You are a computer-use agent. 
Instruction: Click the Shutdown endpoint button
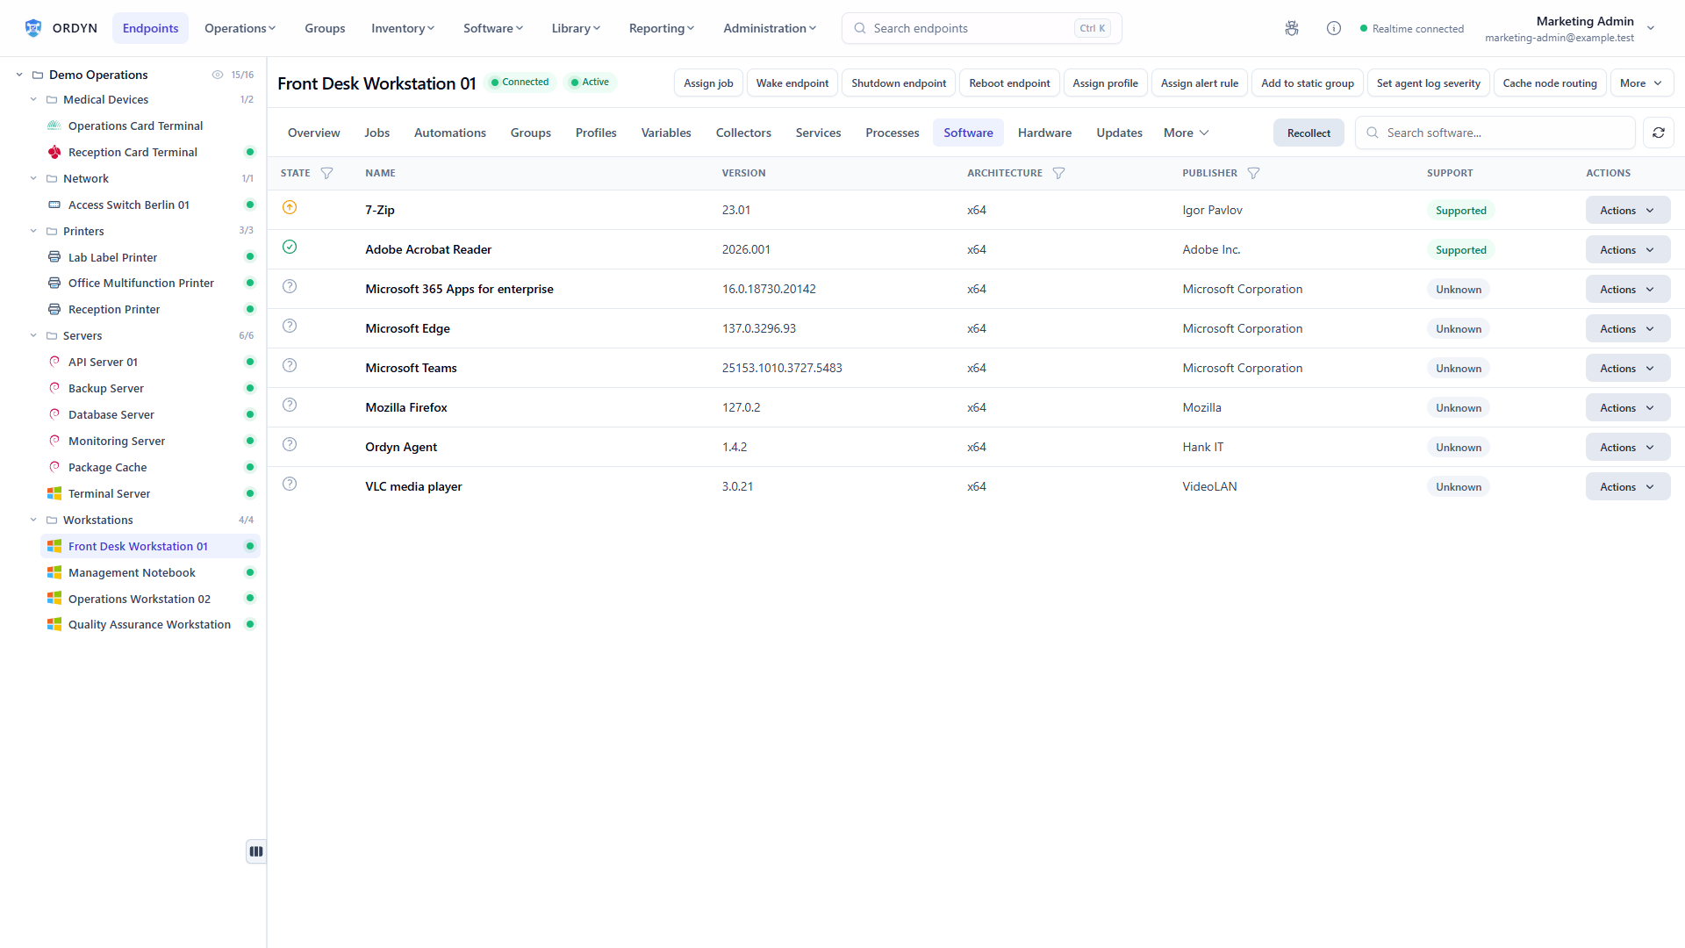(899, 83)
